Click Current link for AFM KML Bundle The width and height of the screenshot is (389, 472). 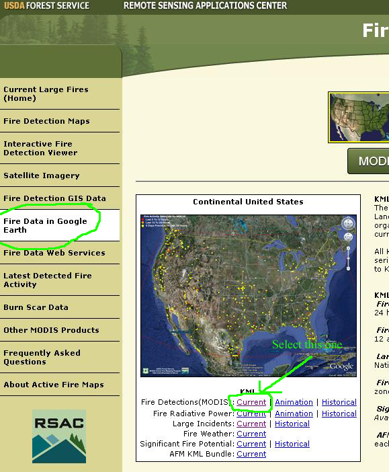(x=251, y=454)
